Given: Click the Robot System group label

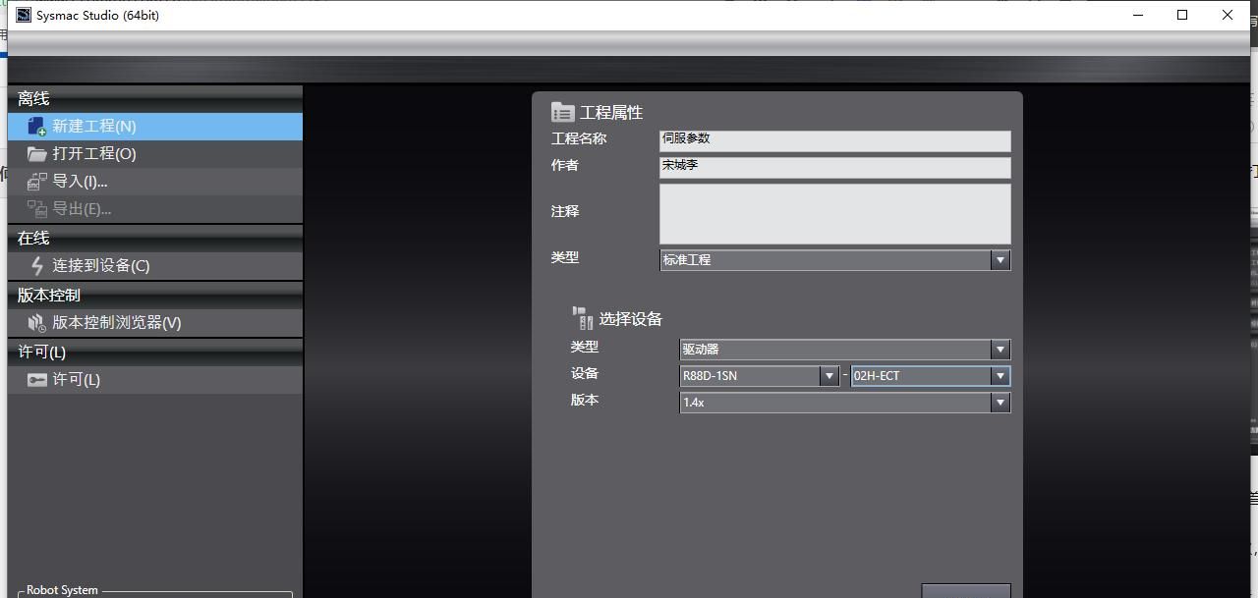Looking at the screenshot, I should (62, 590).
